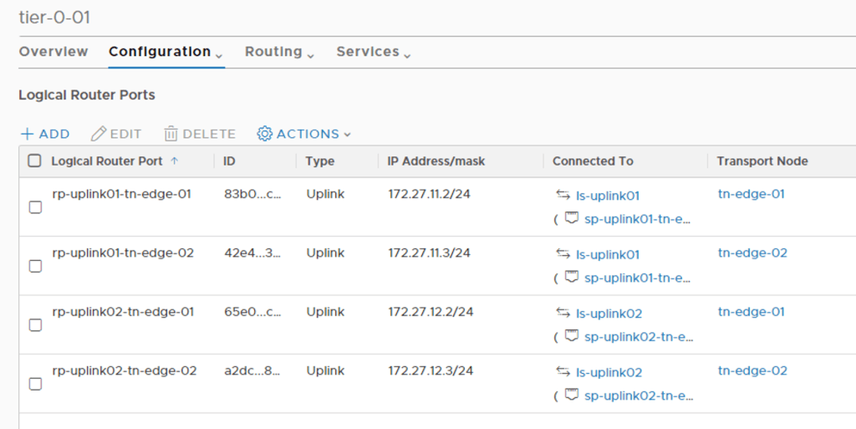This screenshot has height=429, width=856.
Task: Switch to the Overview tab
Action: pyautogui.click(x=53, y=52)
